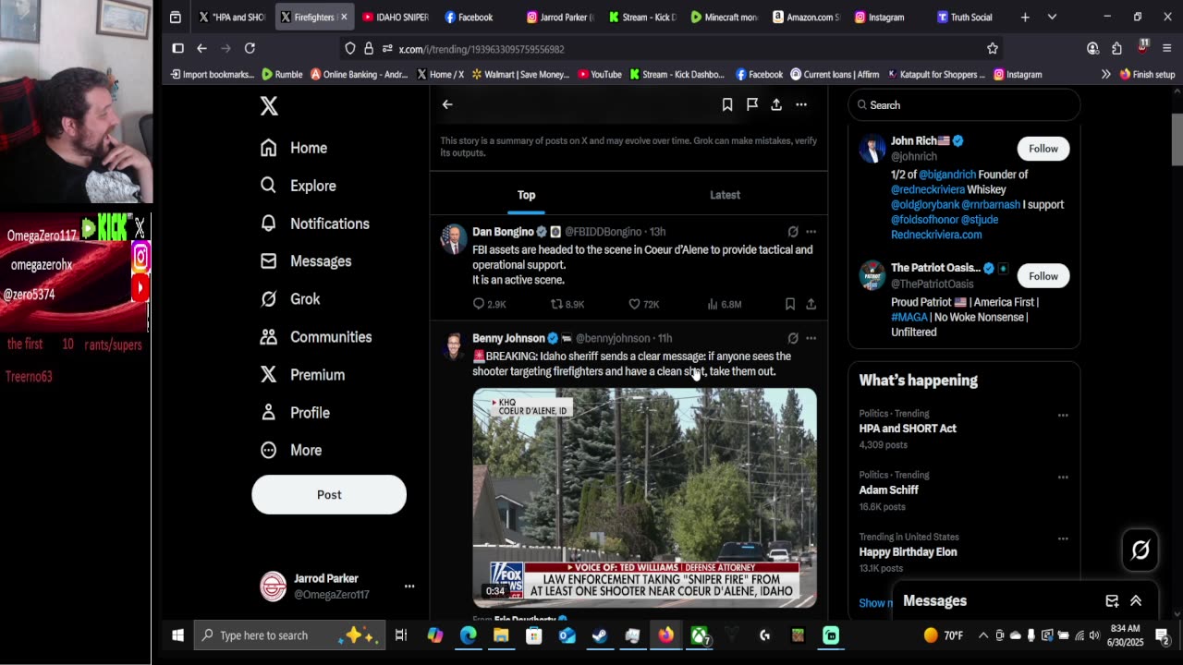1183x665 pixels.
Task: Open Explore in the X sidebar
Action: pyautogui.click(x=298, y=186)
